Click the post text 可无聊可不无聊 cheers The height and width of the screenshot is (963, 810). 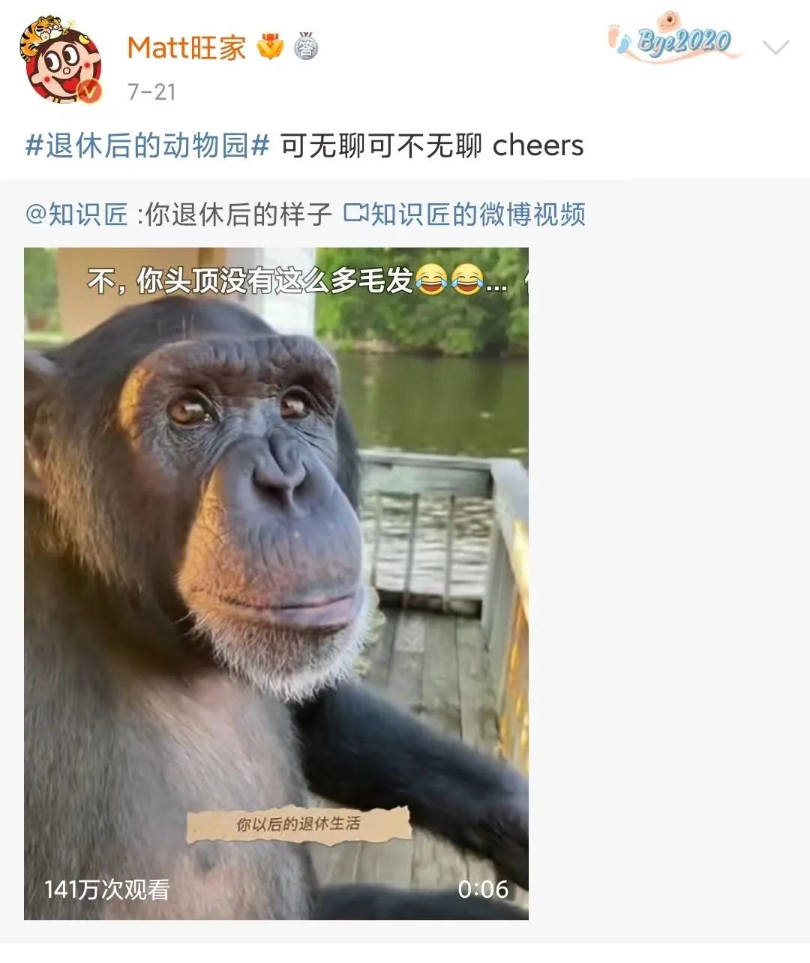pyautogui.click(x=432, y=145)
